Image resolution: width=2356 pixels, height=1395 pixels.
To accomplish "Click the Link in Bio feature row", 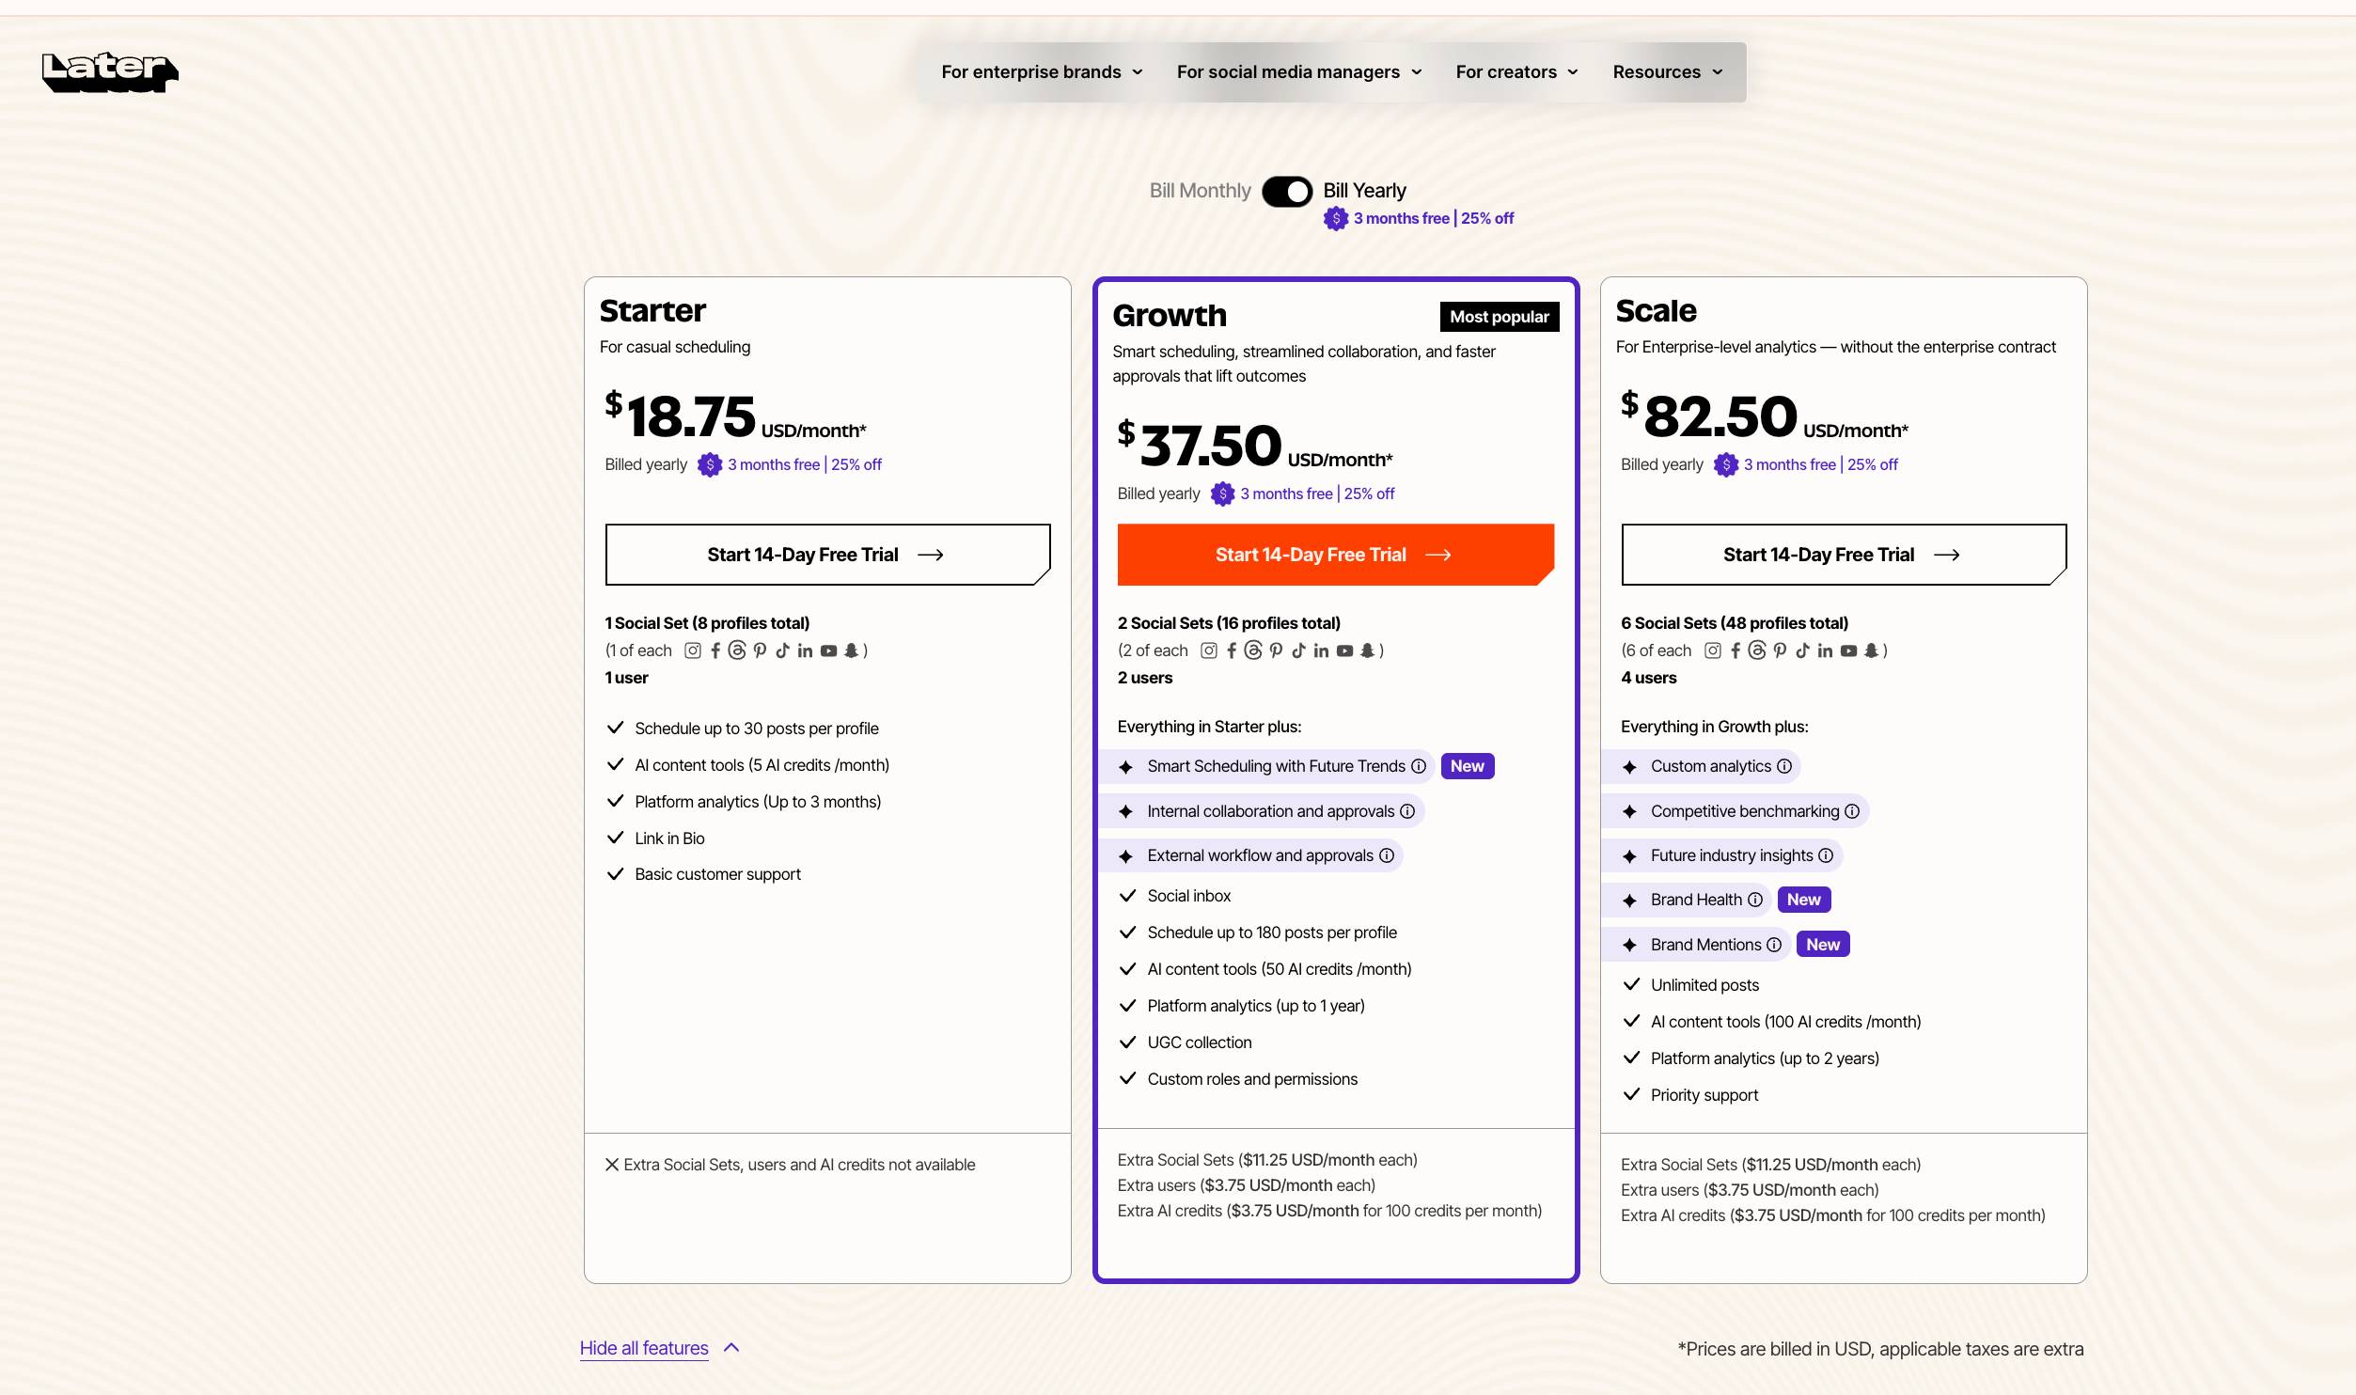I will (x=655, y=839).
